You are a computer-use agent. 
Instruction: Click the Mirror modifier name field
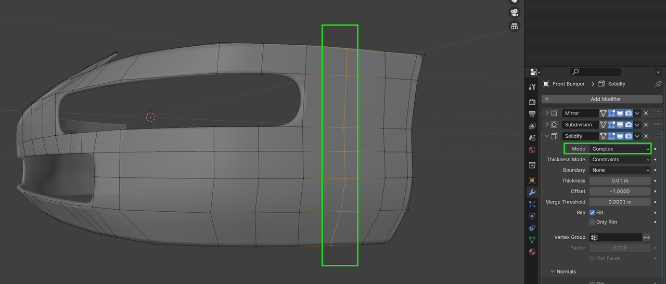point(580,113)
